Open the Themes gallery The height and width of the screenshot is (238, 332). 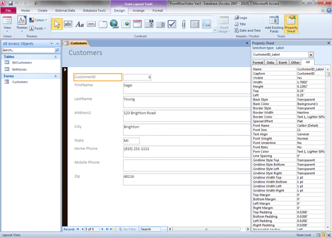(x=22, y=24)
